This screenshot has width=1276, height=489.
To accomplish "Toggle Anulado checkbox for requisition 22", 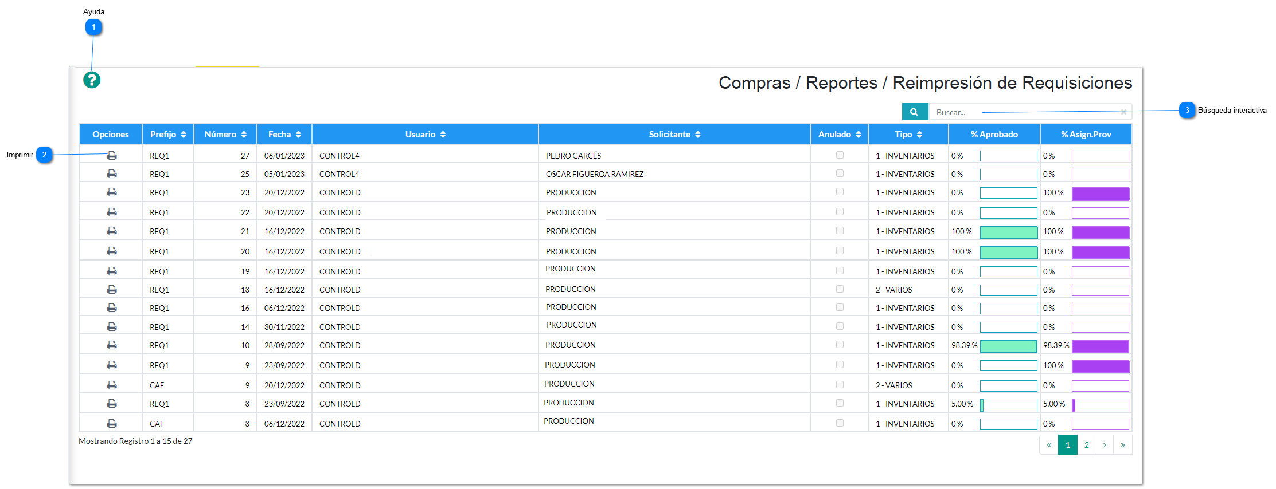I will pyautogui.click(x=840, y=212).
